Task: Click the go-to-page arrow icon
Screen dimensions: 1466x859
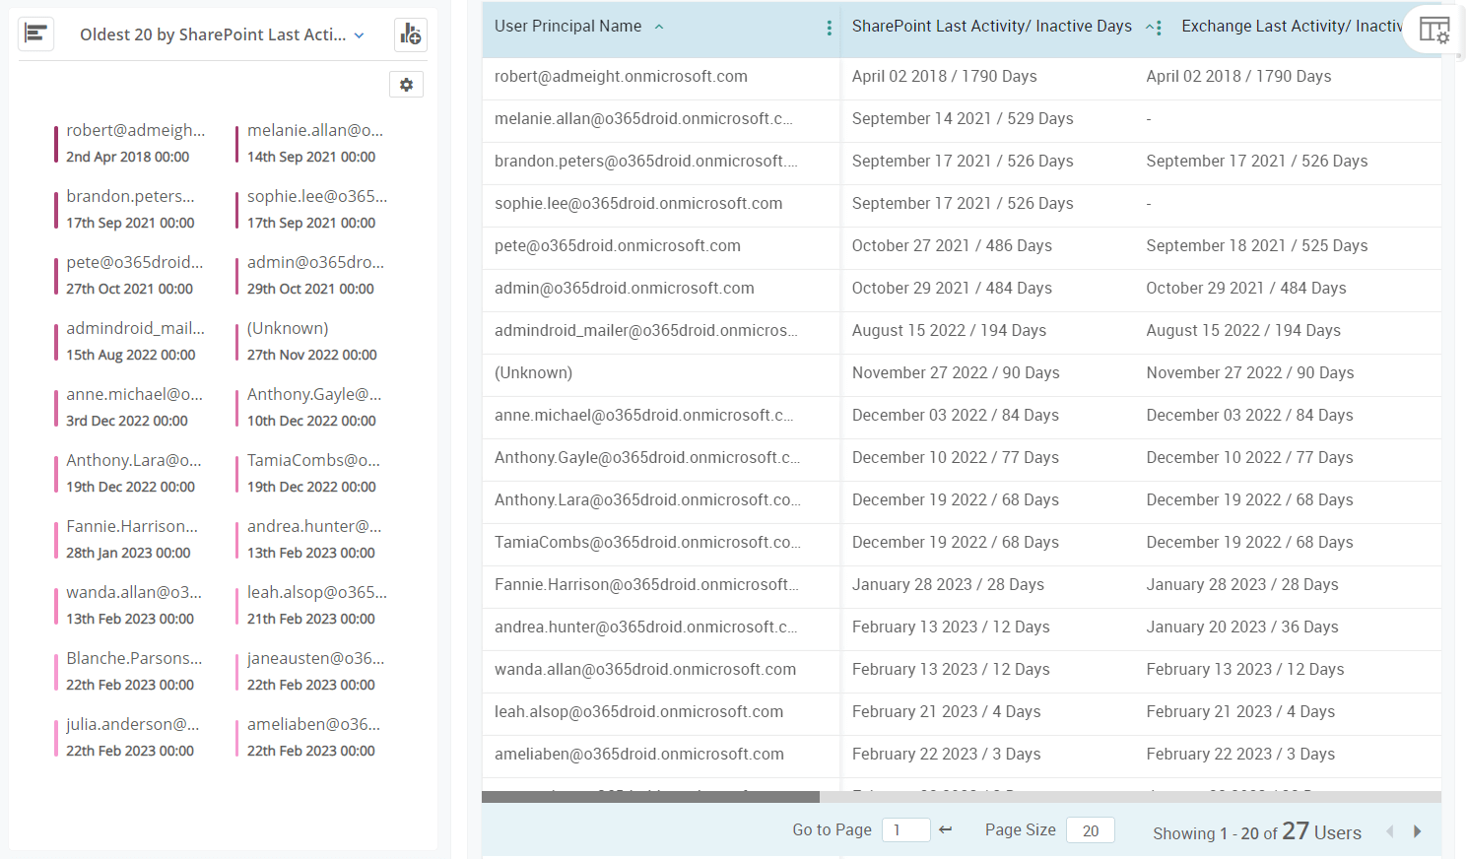Action: (x=945, y=829)
